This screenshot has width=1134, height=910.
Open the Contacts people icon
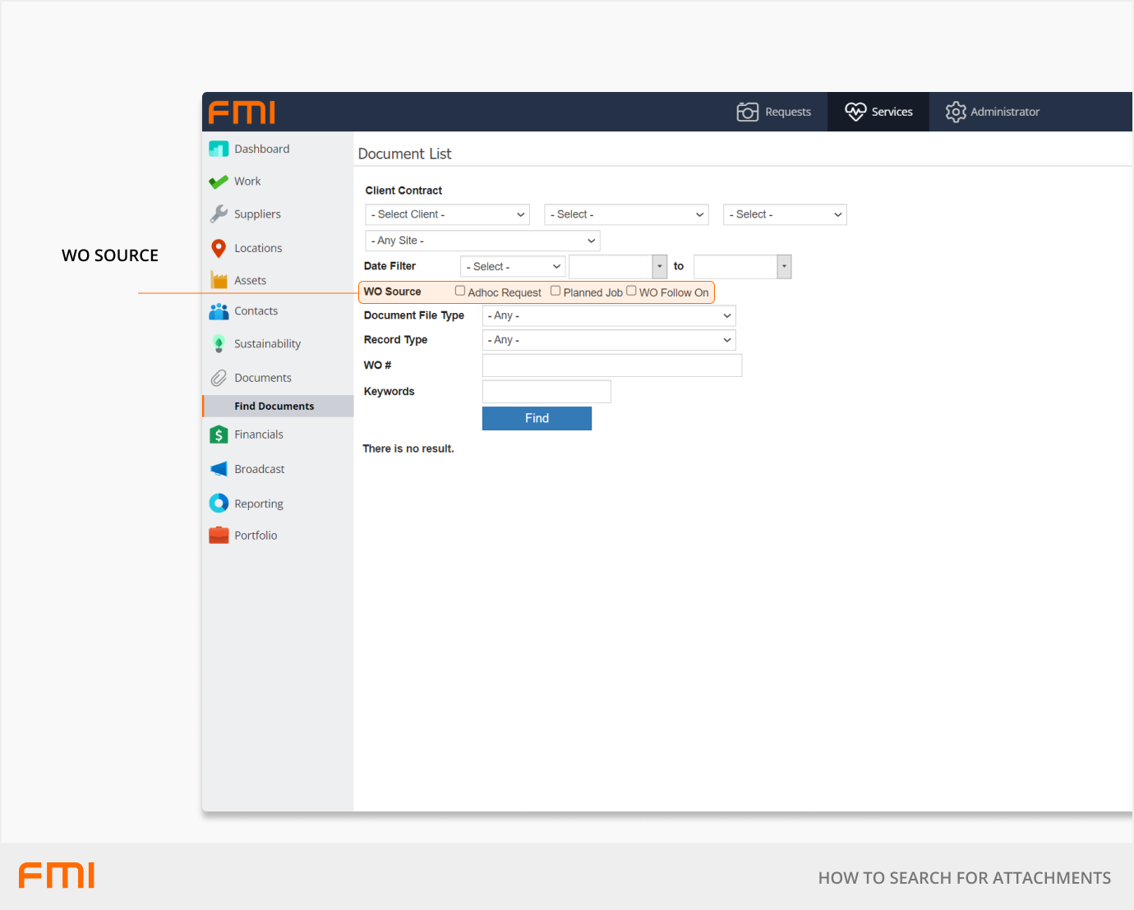[219, 311]
